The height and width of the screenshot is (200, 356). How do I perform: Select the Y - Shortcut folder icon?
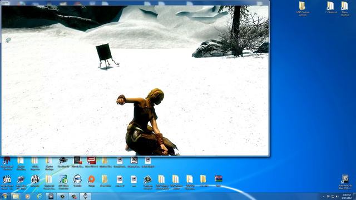click(x=331, y=7)
